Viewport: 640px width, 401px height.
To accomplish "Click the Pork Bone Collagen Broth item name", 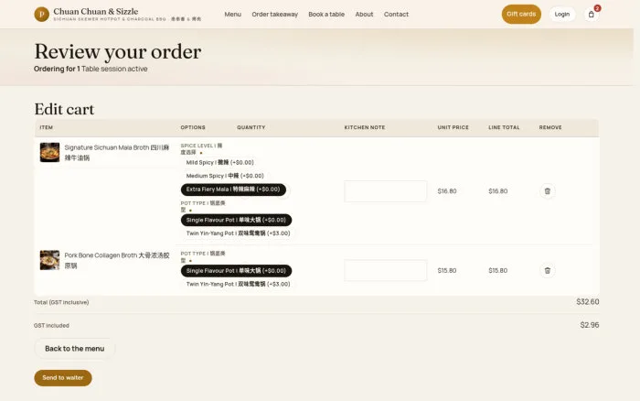I will point(117,260).
